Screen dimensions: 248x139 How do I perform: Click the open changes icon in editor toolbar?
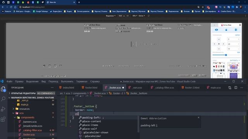(x=230, y=88)
